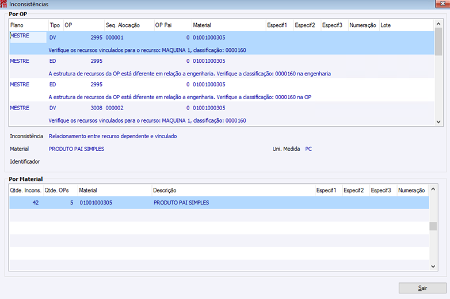
Task: Click message ending '0000160 na OP'
Action: point(180,97)
